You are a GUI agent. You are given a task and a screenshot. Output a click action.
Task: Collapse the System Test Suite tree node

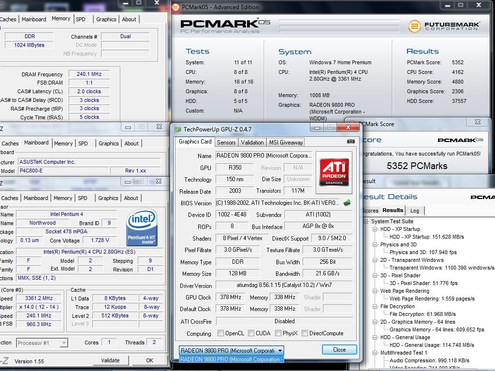tap(366, 221)
